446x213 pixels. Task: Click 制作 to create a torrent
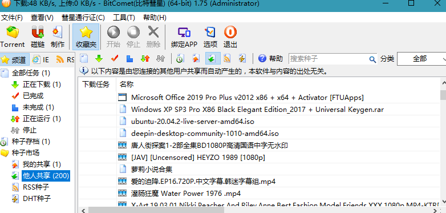tap(58, 37)
